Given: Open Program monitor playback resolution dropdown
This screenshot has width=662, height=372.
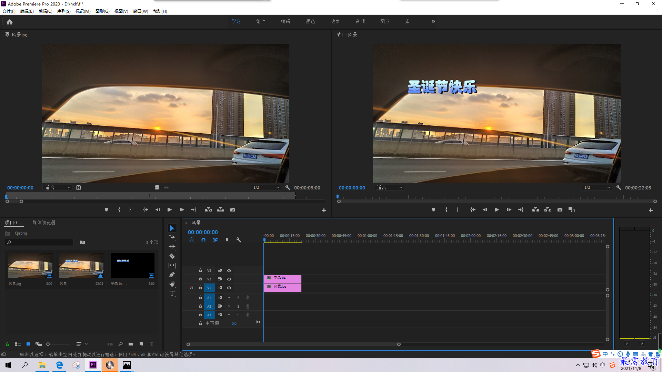Looking at the screenshot, I should pyautogui.click(x=596, y=188).
